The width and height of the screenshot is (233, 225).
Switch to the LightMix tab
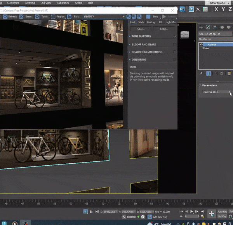[170, 22]
